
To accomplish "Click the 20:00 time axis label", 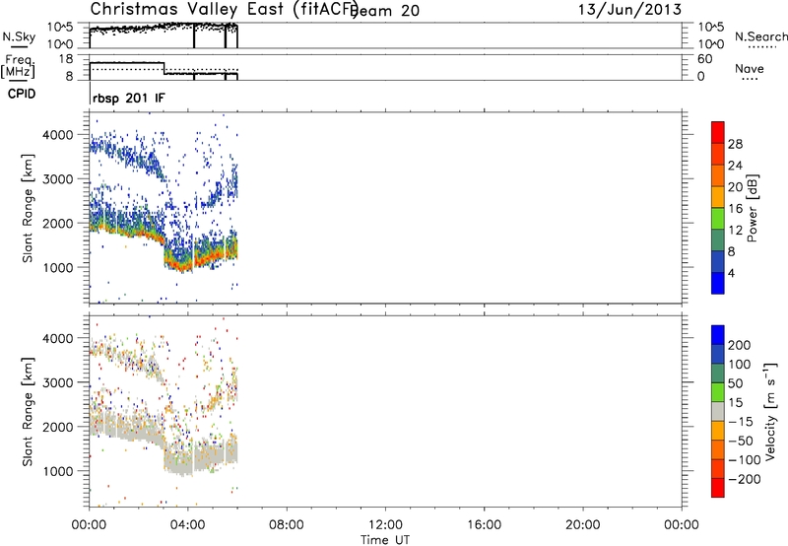I will [x=582, y=525].
